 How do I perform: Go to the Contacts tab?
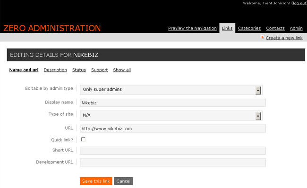pyautogui.click(x=275, y=28)
